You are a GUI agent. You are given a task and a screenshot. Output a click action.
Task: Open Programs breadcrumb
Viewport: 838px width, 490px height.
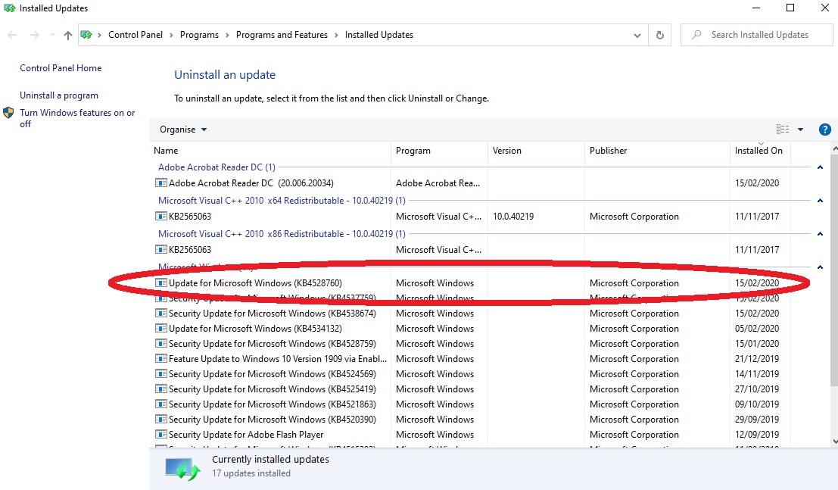click(199, 35)
